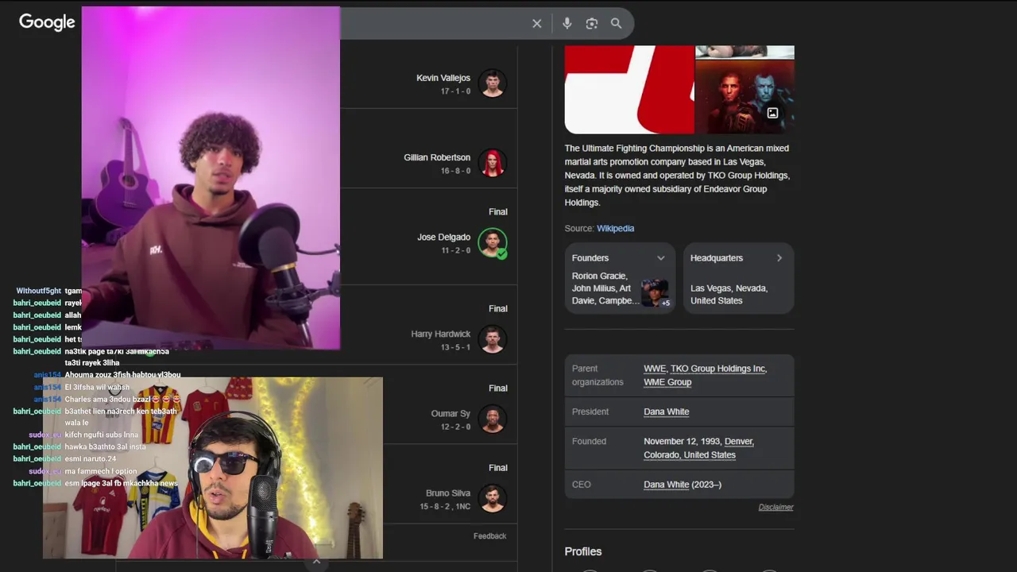Select the Kevin Vallejos name text
The image size is (1017, 572).
(443, 78)
